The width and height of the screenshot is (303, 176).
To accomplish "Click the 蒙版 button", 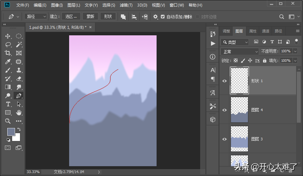I will point(90,17).
